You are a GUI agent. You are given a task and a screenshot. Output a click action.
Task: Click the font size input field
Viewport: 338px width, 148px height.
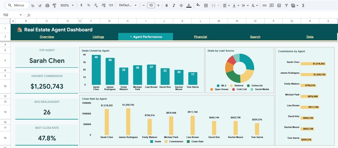pos(151,6)
